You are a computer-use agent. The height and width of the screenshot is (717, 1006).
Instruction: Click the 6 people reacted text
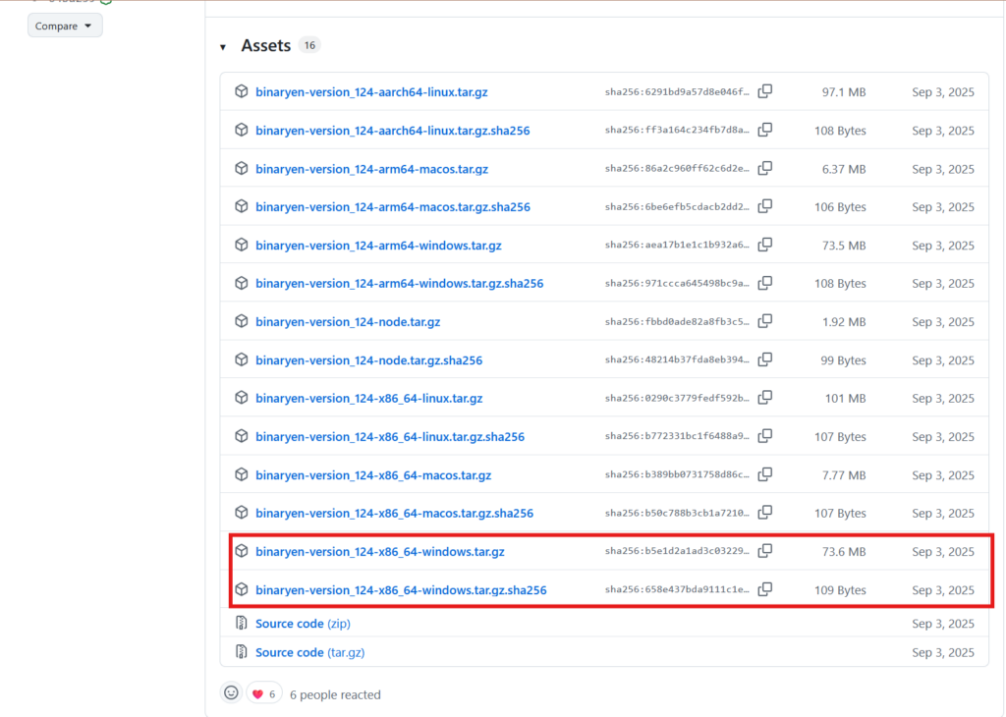335,694
